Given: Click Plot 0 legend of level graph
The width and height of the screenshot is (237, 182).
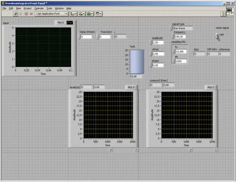Looking at the screenshot, I should pyautogui.click(x=131, y=87).
